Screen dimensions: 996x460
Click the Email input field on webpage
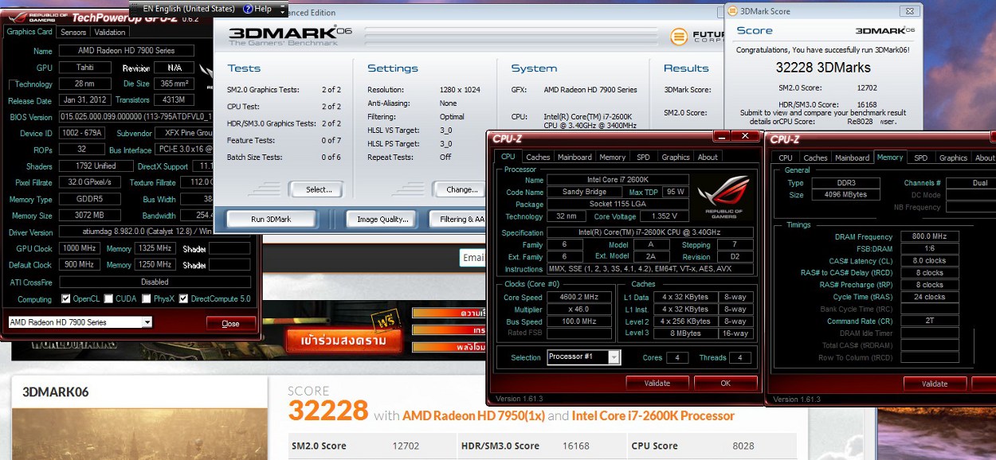click(x=473, y=257)
